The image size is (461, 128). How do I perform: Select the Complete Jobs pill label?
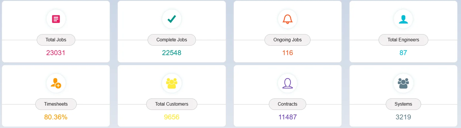coord(172,40)
